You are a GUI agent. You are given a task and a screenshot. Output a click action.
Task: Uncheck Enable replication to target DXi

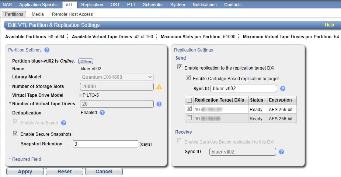click(x=180, y=68)
